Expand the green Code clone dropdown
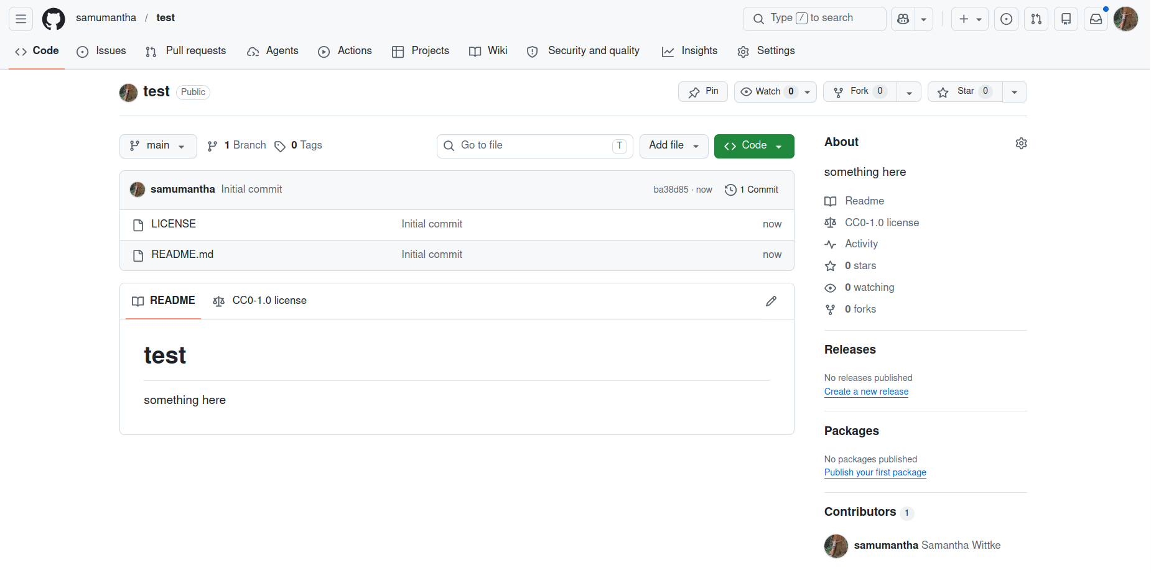This screenshot has height=573, width=1151. 754,146
